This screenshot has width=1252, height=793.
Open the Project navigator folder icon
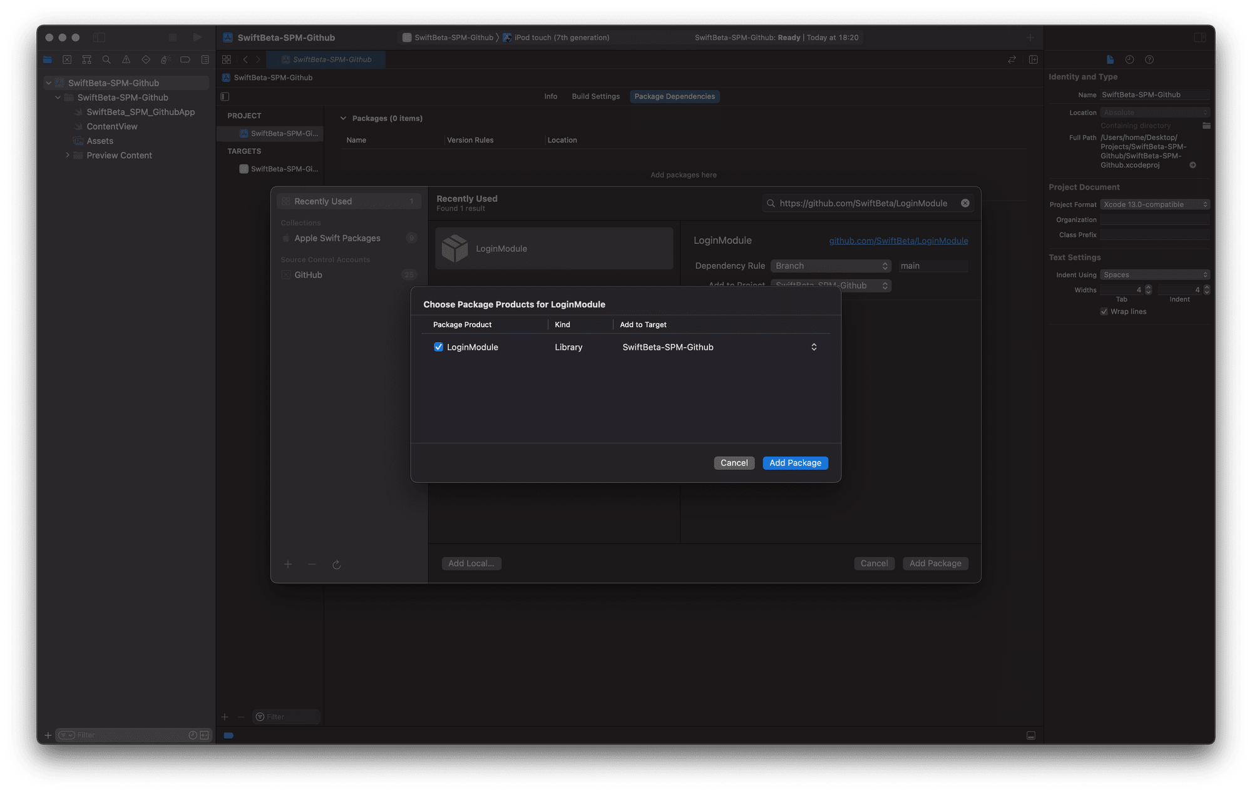click(x=48, y=59)
